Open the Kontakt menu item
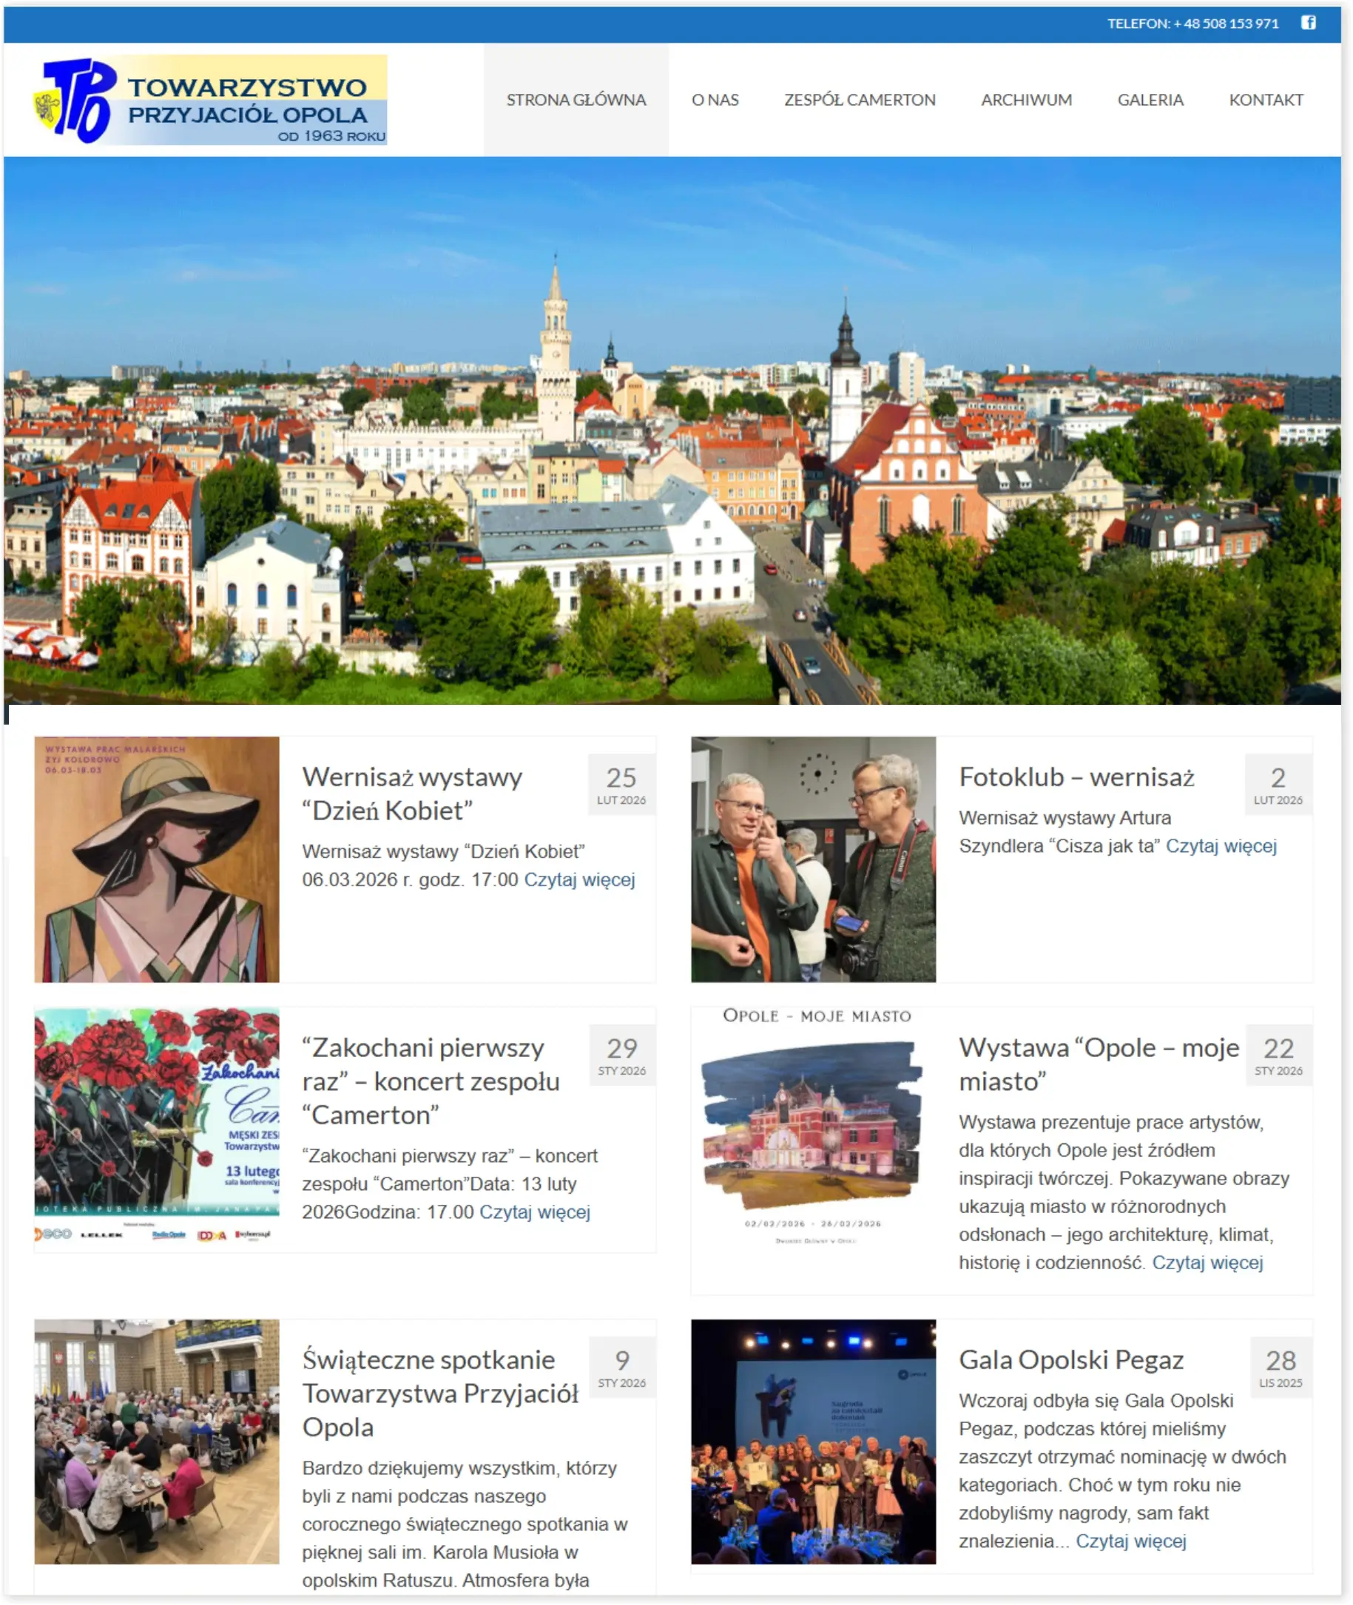 click(x=1266, y=100)
